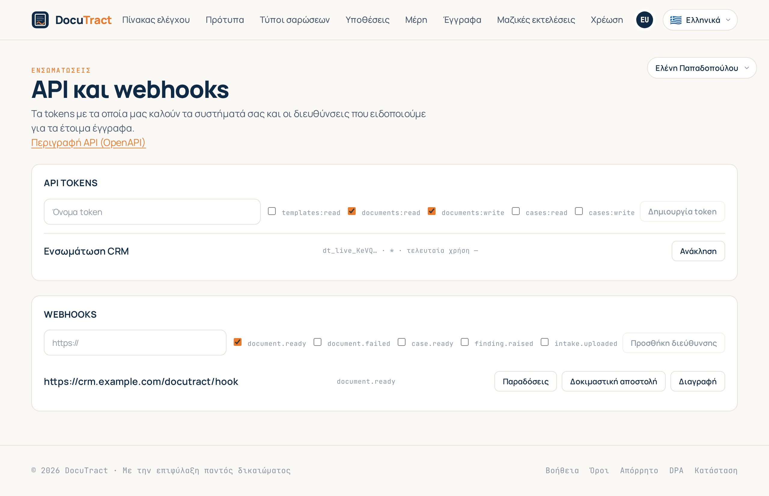Click the Δημιουργία token button
The height and width of the screenshot is (496, 769).
682,212
